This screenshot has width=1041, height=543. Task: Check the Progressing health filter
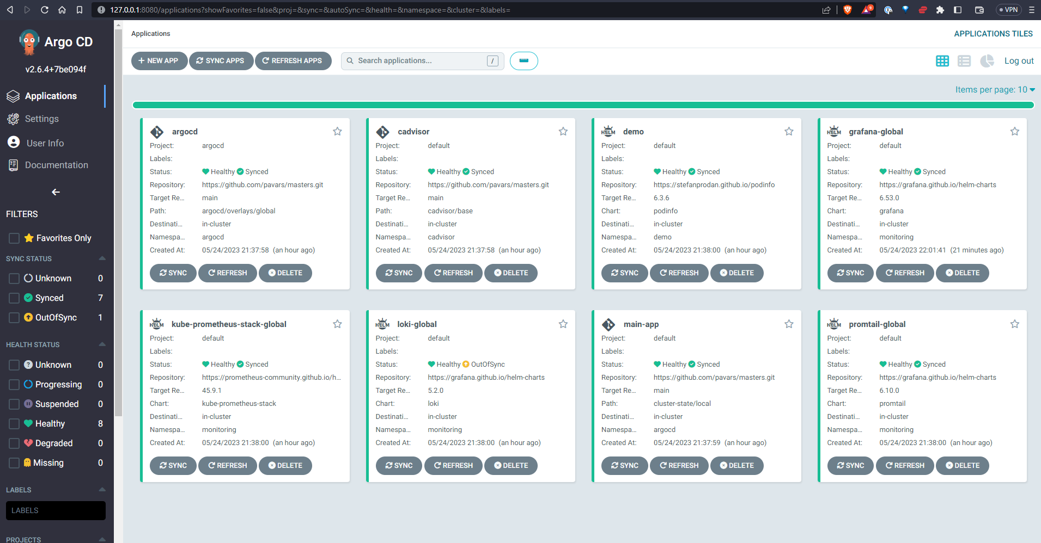[x=14, y=385]
